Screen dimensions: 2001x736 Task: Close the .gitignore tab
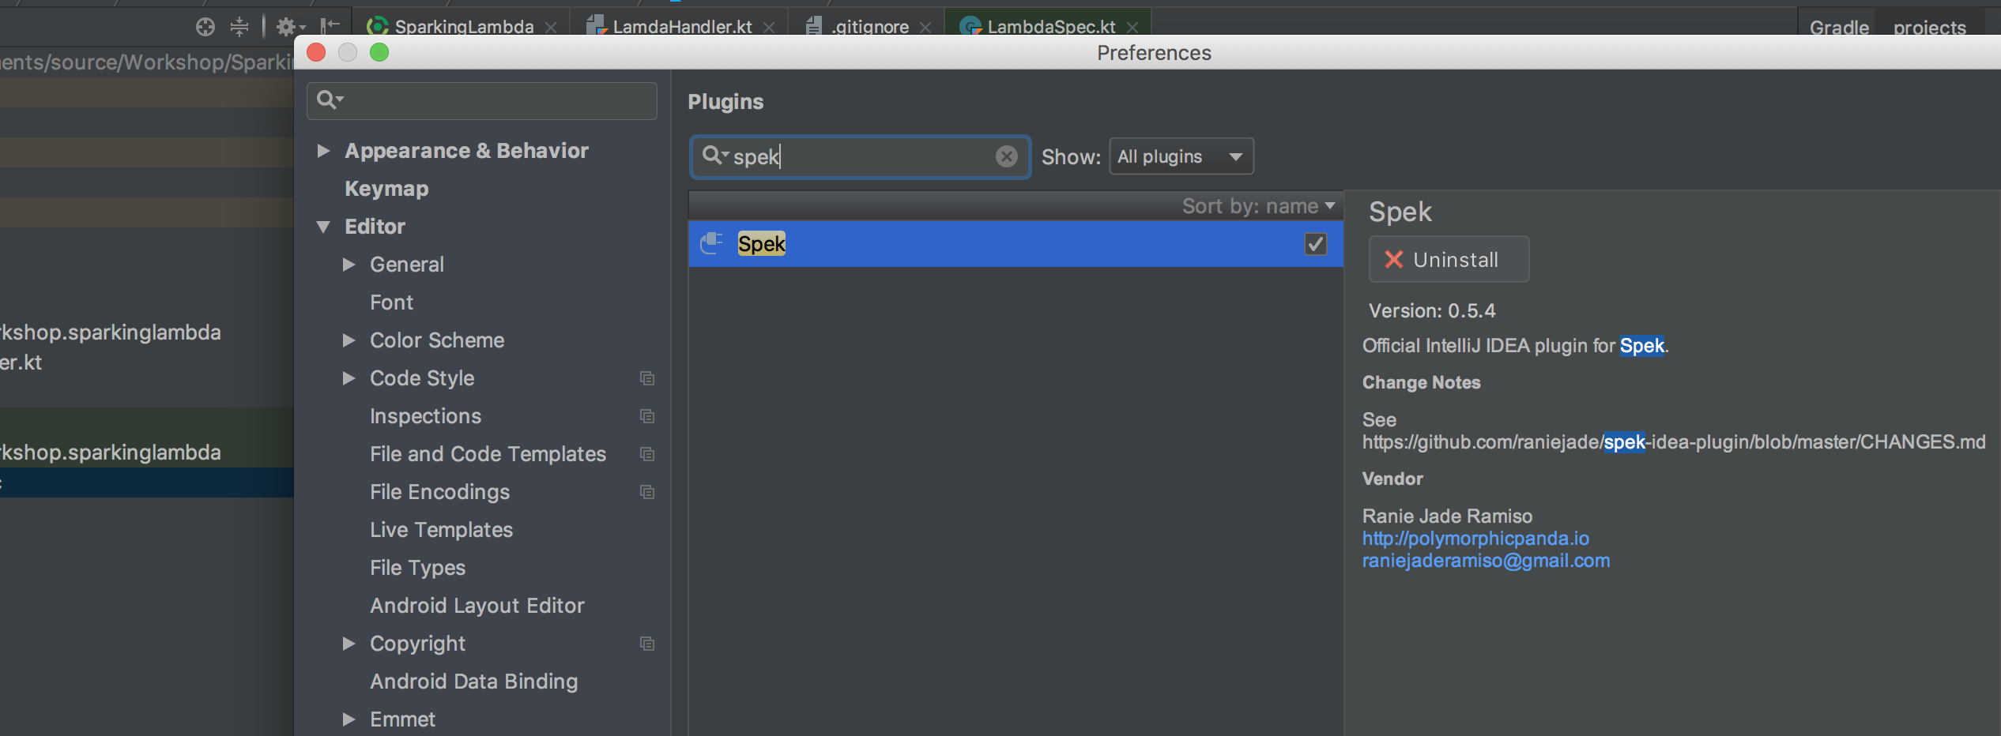(x=925, y=28)
